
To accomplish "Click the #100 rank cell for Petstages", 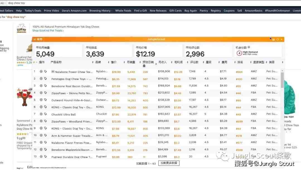I will (239, 79).
